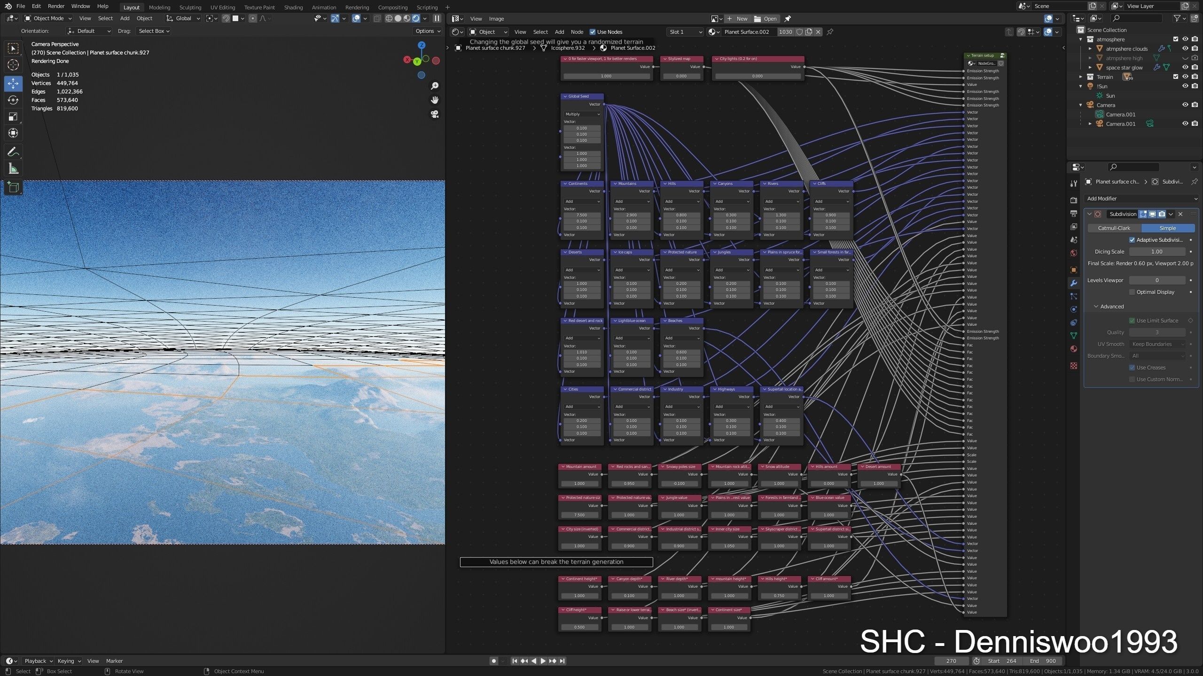This screenshot has height=676, width=1203.
Task: Select the Move tool in toolbar
Action: pyautogui.click(x=13, y=84)
